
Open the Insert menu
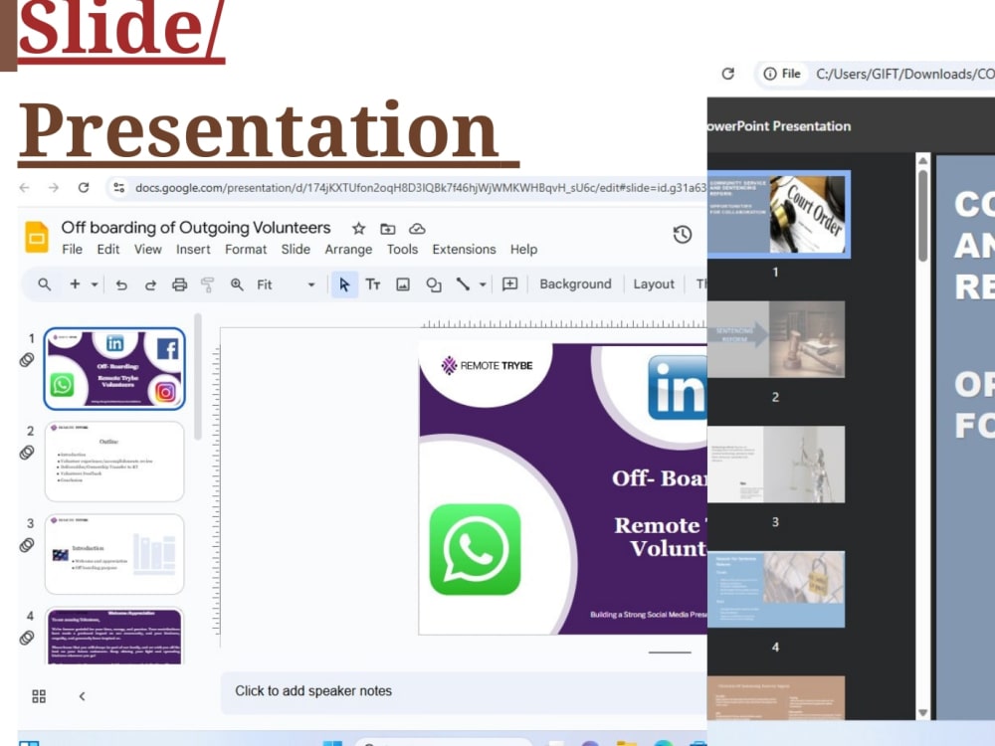[193, 250]
